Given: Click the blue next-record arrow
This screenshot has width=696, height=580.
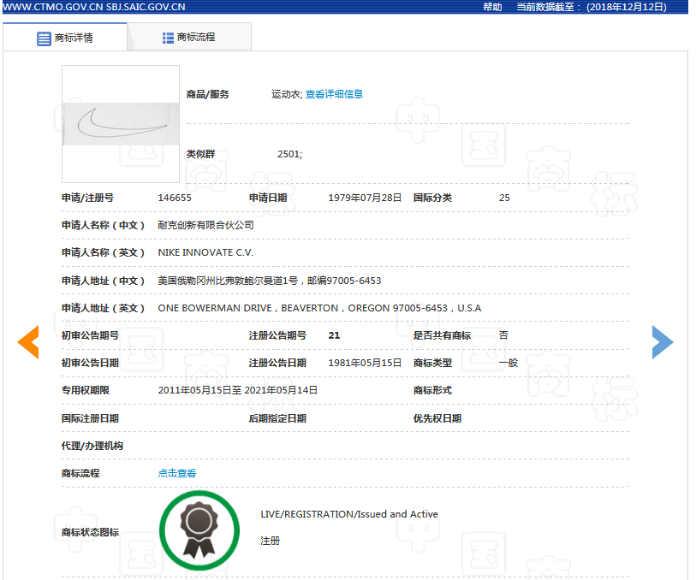Looking at the screenshot, I should pos(663,342).
